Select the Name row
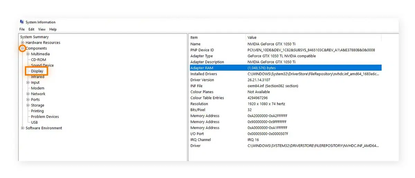The width and height of the screenshot is (415, 178). tap(286, 44)
